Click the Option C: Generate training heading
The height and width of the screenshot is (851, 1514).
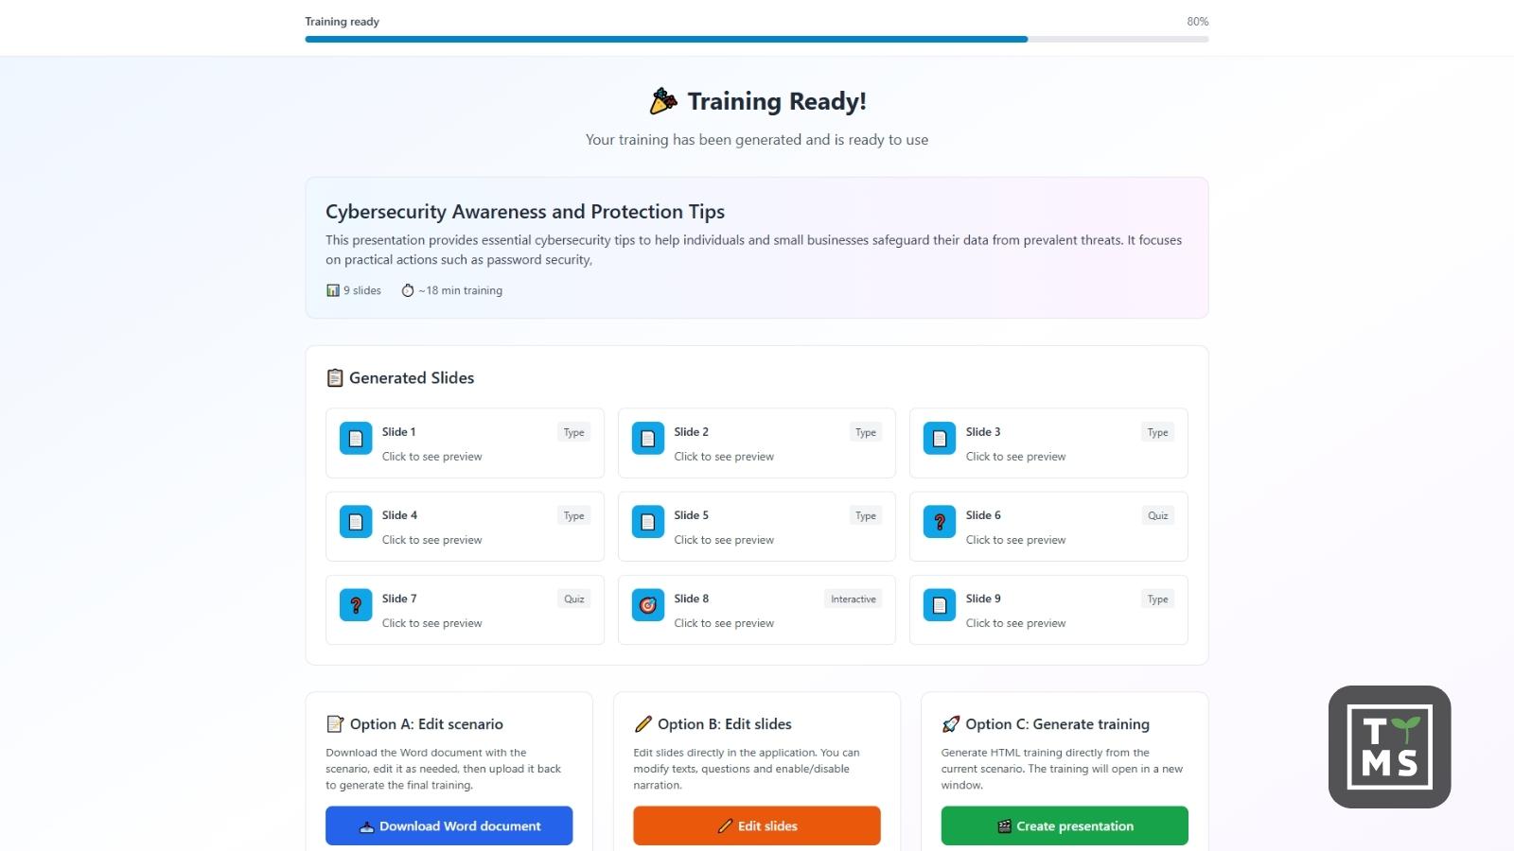pyautogui.click(x=1058, y=724)
